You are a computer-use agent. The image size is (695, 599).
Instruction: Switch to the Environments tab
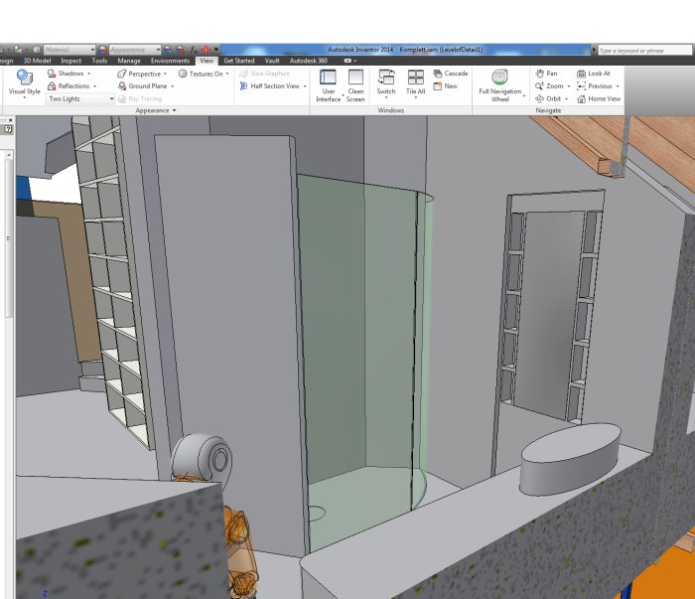pos(170,61)
